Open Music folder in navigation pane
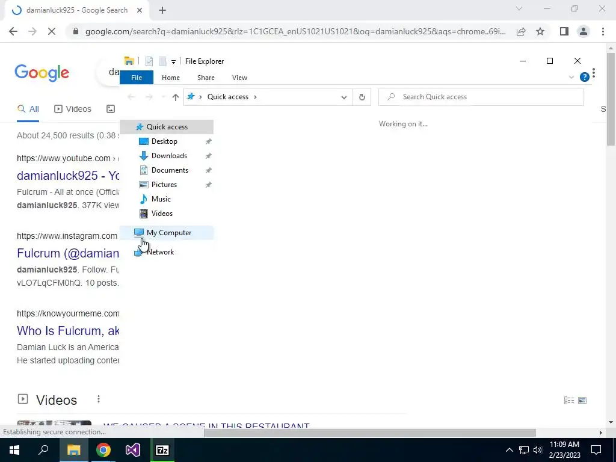The height and width of the screenshot is (462, 616). [161, 199]
